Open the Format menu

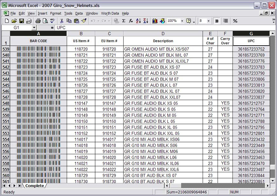pos(56,13)
